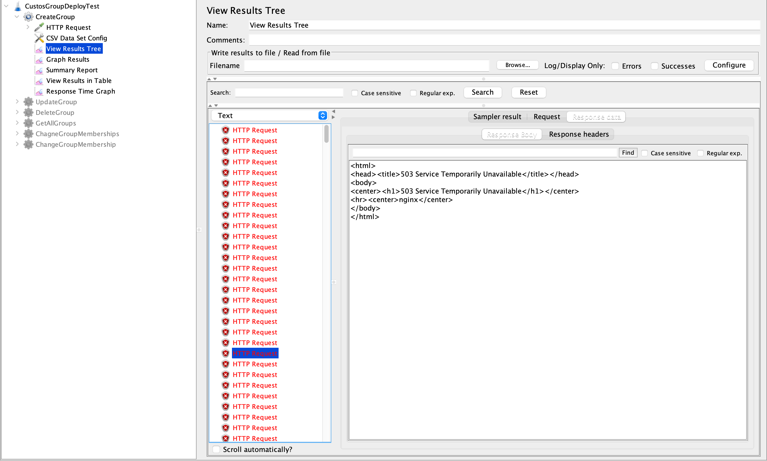Screen dimensions: 767x461
Task: Click the CustosGroupDeployTest test plan flask icon
Action: [18, 6]
